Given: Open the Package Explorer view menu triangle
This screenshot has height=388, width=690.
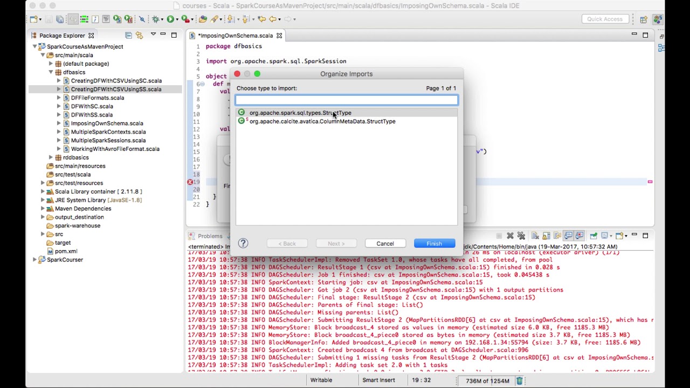Looking at the screenshot, I should pos(153,35).
